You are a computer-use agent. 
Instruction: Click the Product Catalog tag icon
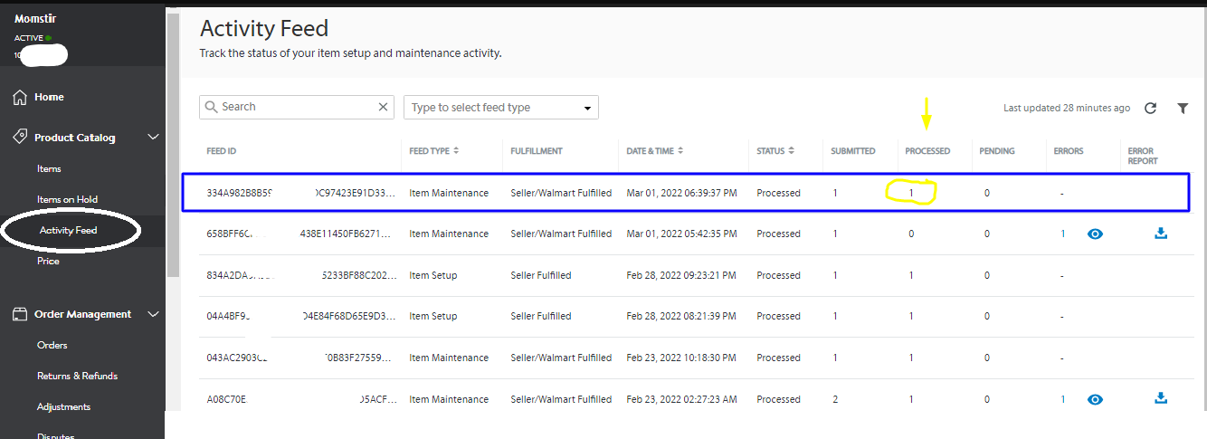[x=20, y=138]
